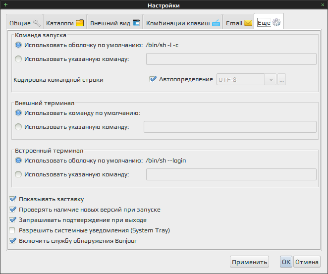Image resolution: width=328 pixels, height=274 pixels.
Task: Turn off Включить службу обнаружения Bonjour
Action: click(x=13, y=241)
